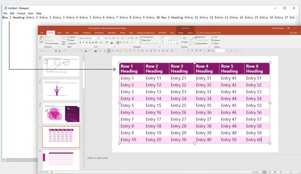
Task: Open the Find tool in Editing group
Action: 215,37
